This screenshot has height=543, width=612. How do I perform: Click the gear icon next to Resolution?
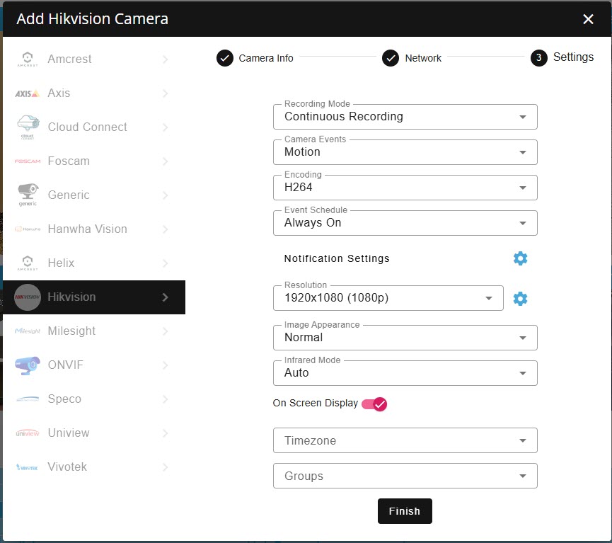[520, 299]
